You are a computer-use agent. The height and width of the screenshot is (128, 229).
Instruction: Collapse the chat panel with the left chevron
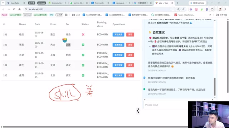pos(138,111)
